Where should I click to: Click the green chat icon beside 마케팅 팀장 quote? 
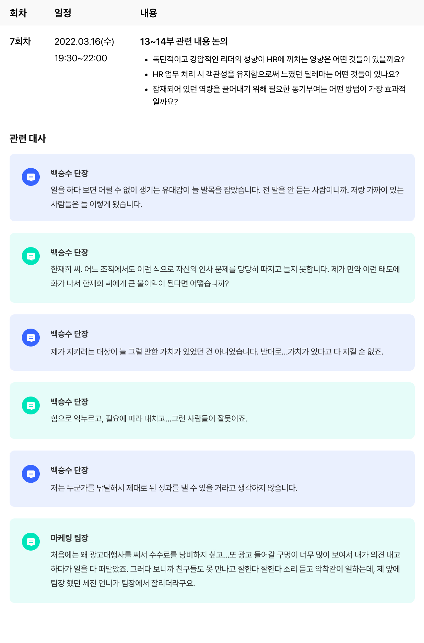tap(31, 542)
